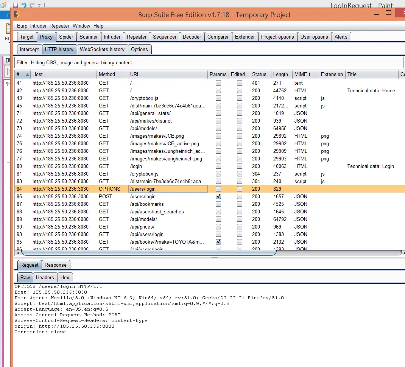This screenshot has width=405, height=367.
Task: Open the Proxy Options sub-tab
Action: [x=139, y=49]
